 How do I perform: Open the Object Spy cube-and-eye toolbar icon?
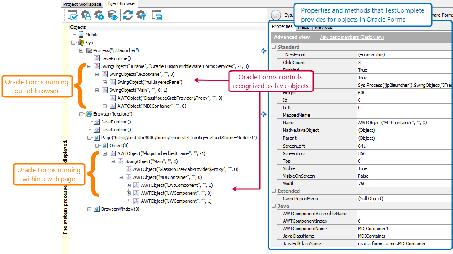(x=112, y=14)
